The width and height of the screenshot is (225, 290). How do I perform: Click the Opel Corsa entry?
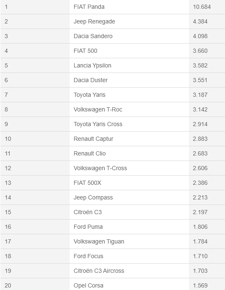(88, 285)
